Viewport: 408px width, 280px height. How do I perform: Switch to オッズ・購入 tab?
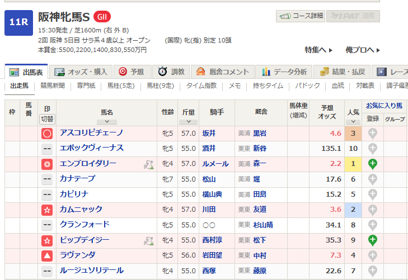81,72
